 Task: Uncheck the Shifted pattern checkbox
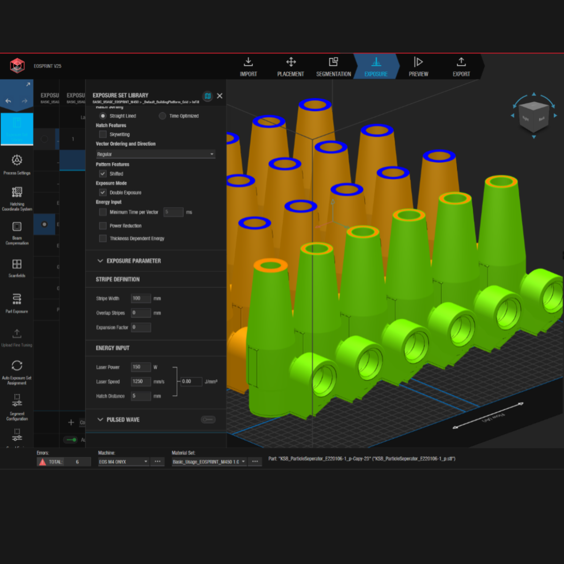pyautogui.click(x=102, y=173)
